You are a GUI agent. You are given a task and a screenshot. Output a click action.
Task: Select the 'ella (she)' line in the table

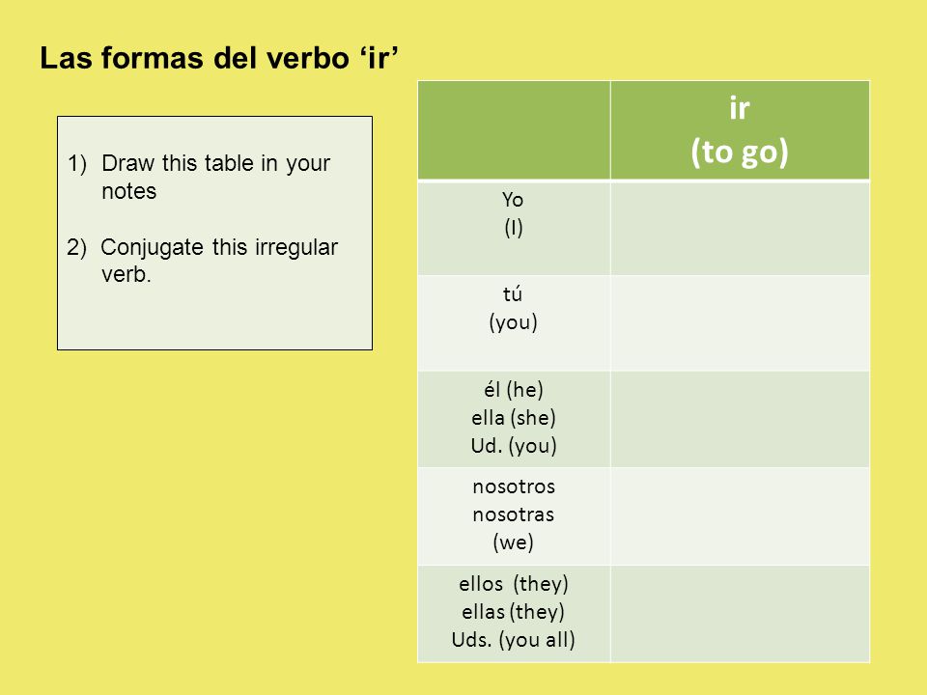[x=514, y=418]
